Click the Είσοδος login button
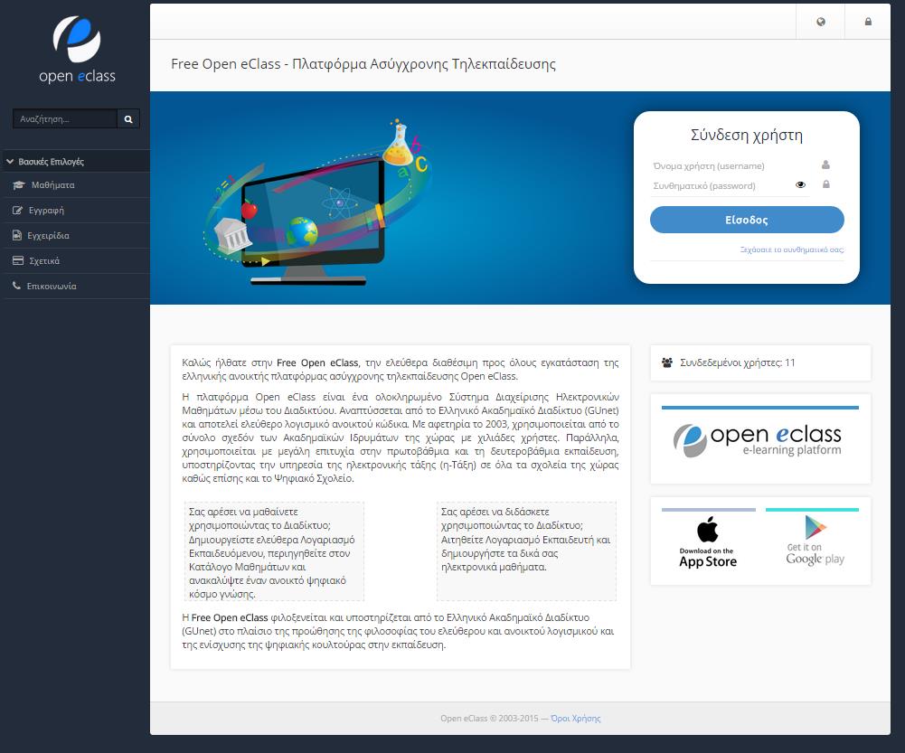The image size is (905, 753). point(747,220)
